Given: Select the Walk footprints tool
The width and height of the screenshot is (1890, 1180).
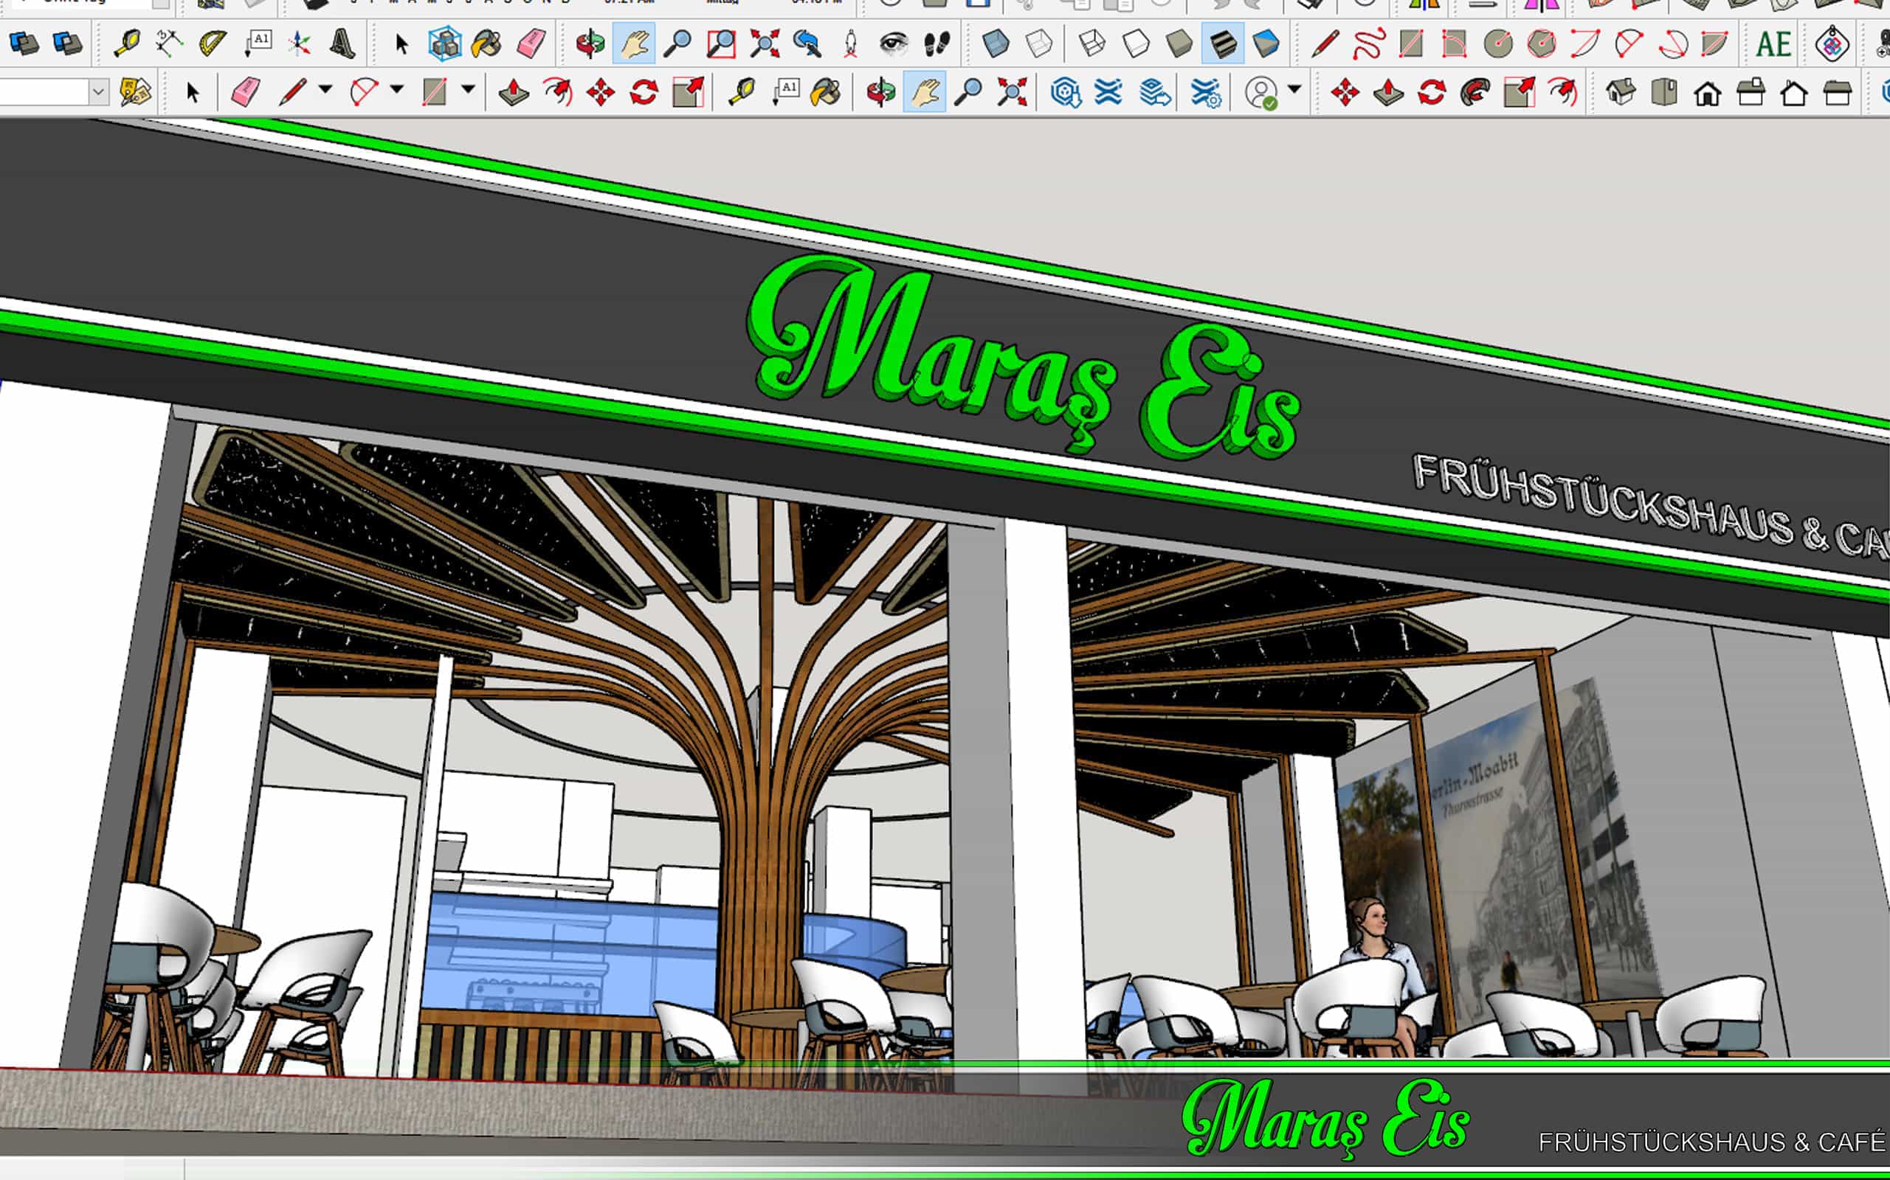Looking at the screenshot, I should [937, 43].
